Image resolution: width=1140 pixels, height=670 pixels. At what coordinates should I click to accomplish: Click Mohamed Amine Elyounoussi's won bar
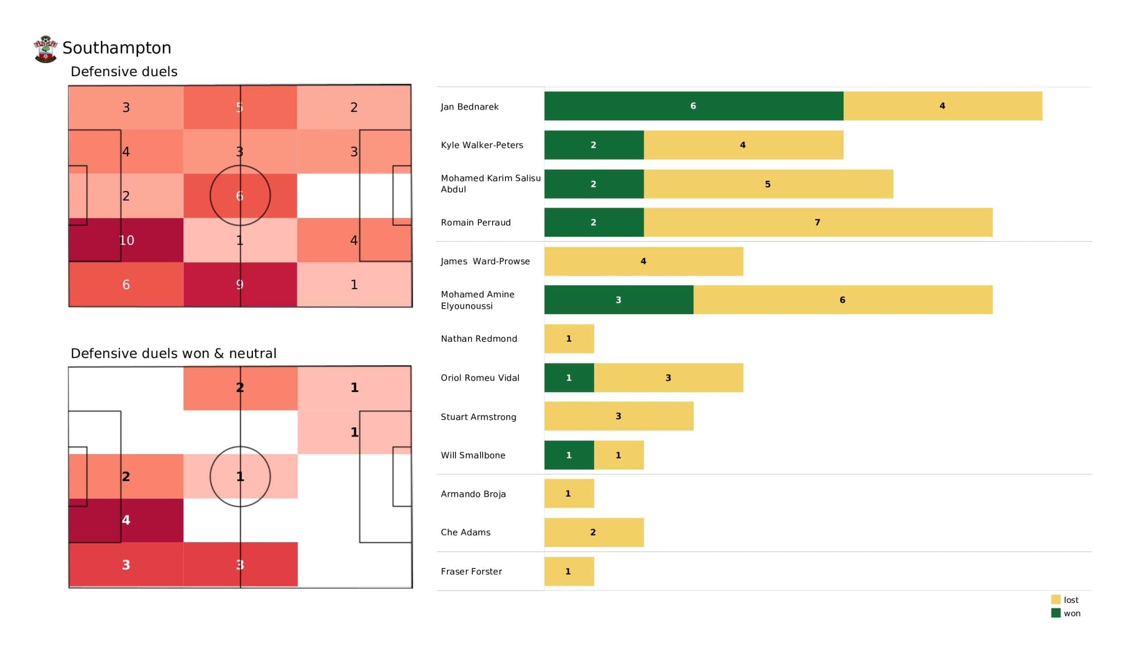[619, 300]
